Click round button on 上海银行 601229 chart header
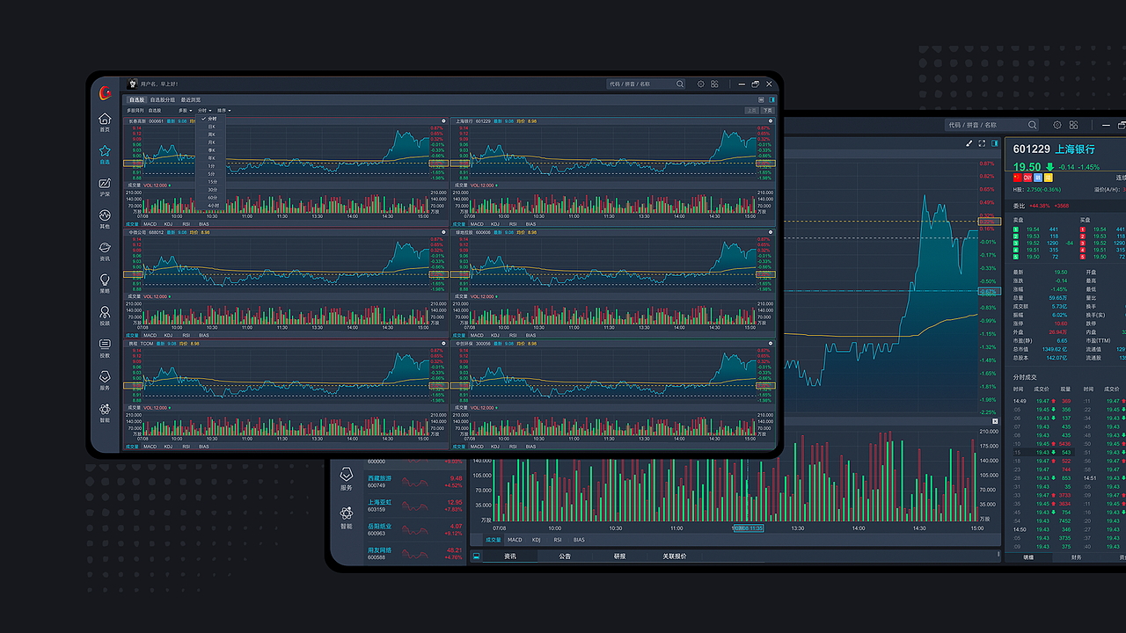 [x=771, y=121]
